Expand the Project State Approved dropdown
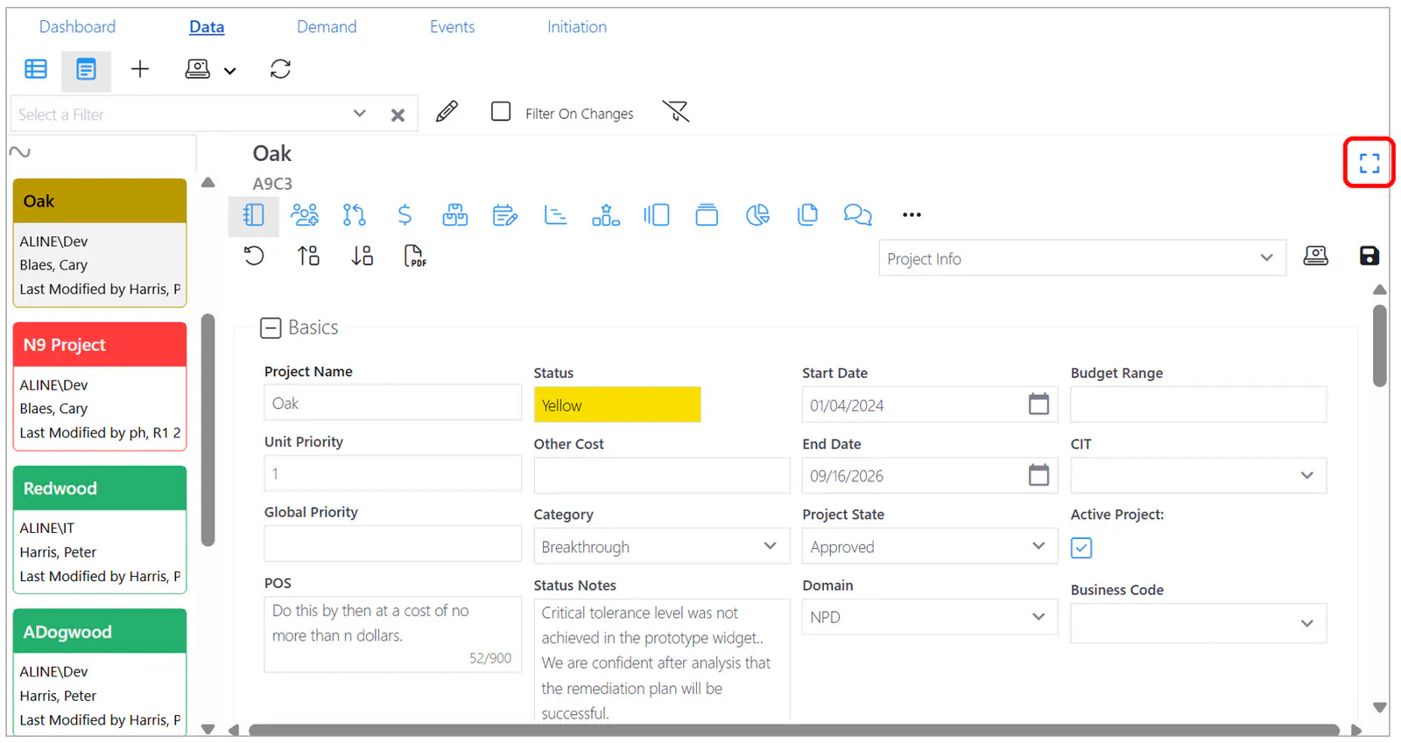Image resolution: width=1401 pixels, height=743 pixels. tap(930, 546)
